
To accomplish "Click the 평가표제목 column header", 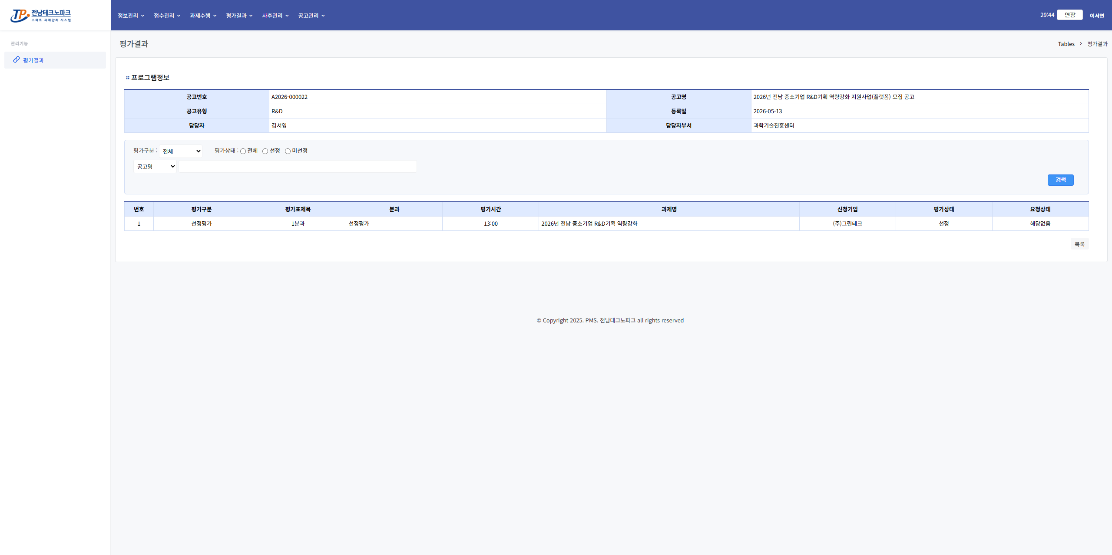I will click(298, 209).
